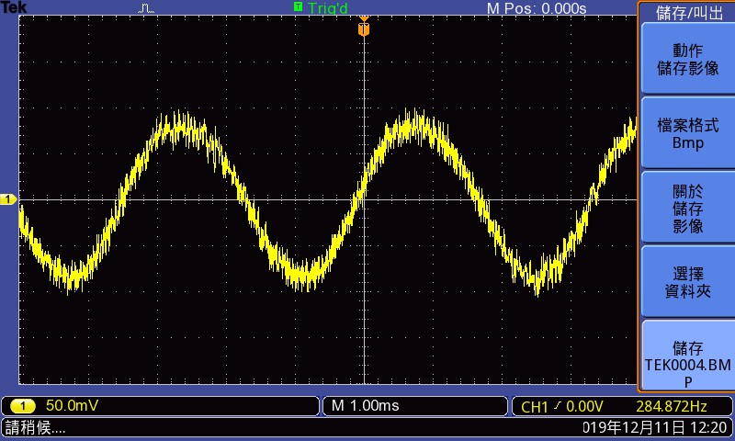Open the 動作 儲存影像 action option

687,59
